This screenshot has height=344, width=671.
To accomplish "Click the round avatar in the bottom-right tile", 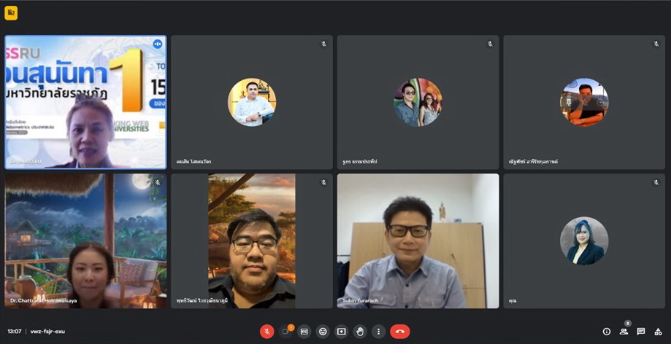I will pos(584,241).
